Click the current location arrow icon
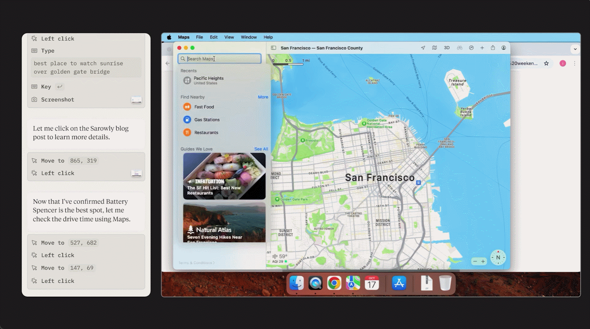 point(423,48)
